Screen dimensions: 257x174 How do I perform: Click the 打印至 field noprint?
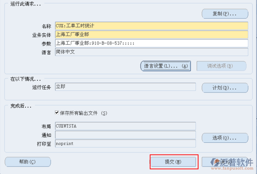tap(125, 143)
